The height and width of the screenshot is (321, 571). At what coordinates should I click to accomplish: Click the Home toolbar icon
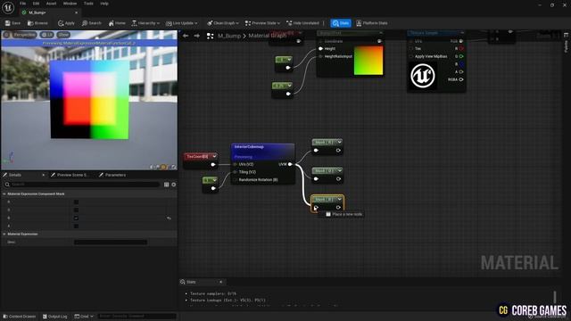pyautogui.click(x=117, y=23)
